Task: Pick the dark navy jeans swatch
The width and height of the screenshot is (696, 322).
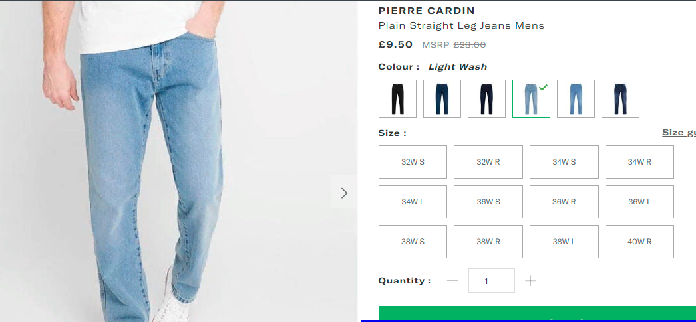Action: click(486, 98)
